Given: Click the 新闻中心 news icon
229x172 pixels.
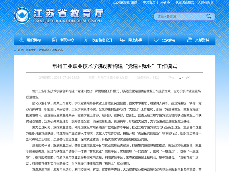Looking at the screenshot, I should (55, 40).
